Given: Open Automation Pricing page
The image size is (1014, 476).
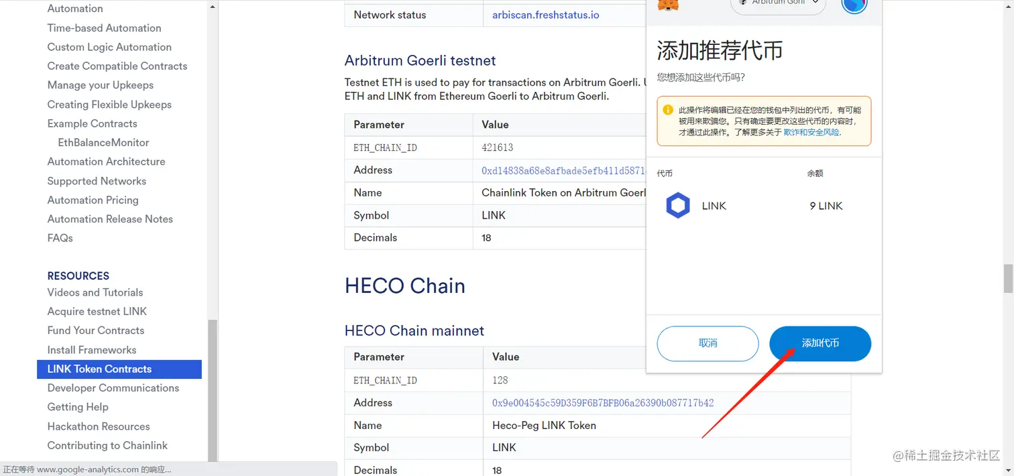Looking at the screenshot, I should (93, 200).
